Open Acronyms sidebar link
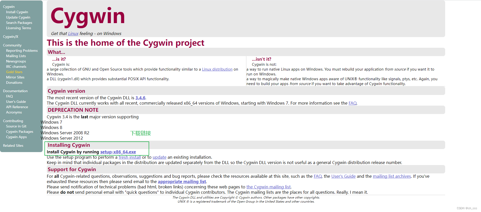481x212 pixels. pos(14,112)
